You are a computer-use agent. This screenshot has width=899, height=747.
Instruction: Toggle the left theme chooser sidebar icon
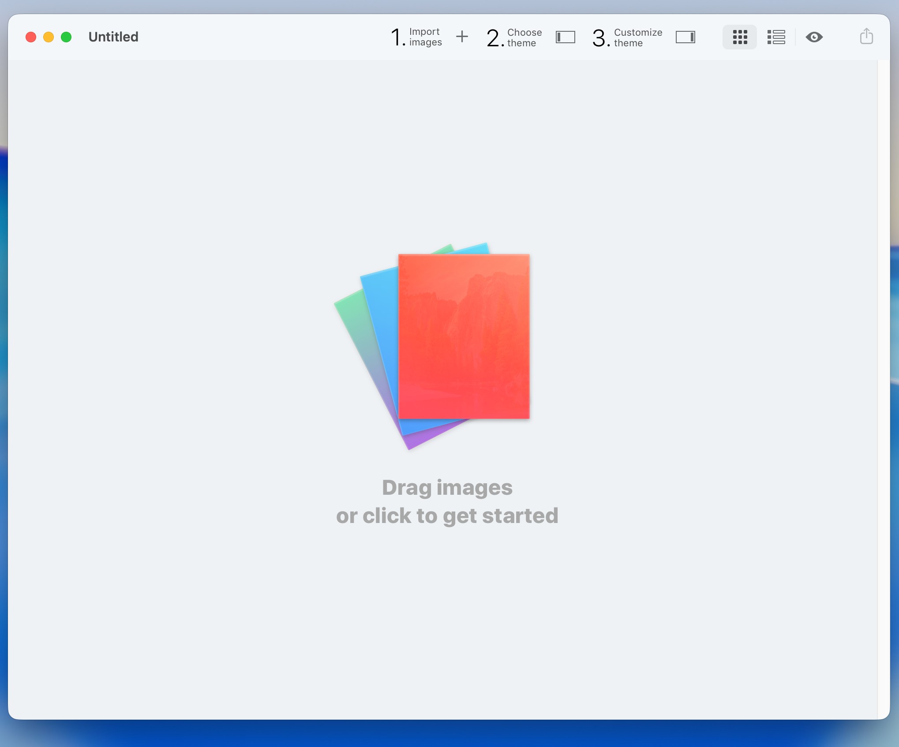point(565,37)
